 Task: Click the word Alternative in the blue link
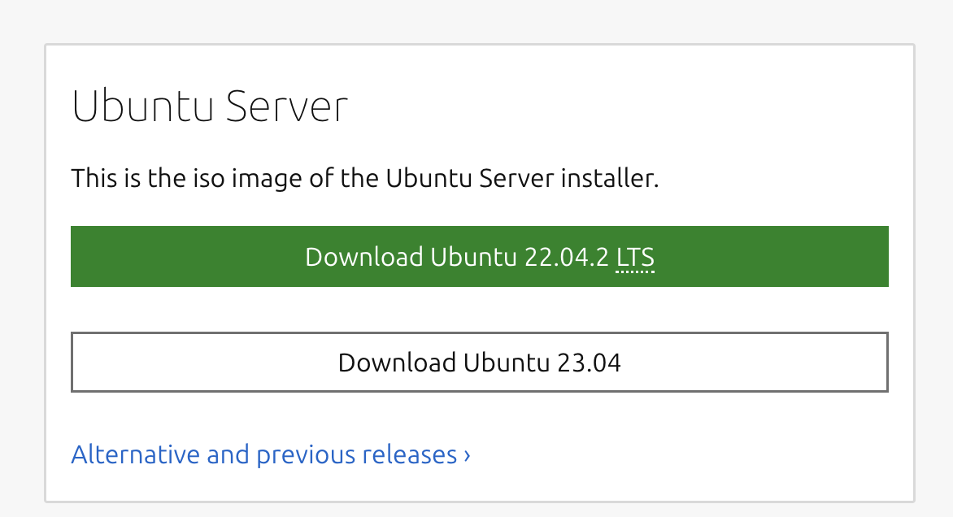[136, 454]
